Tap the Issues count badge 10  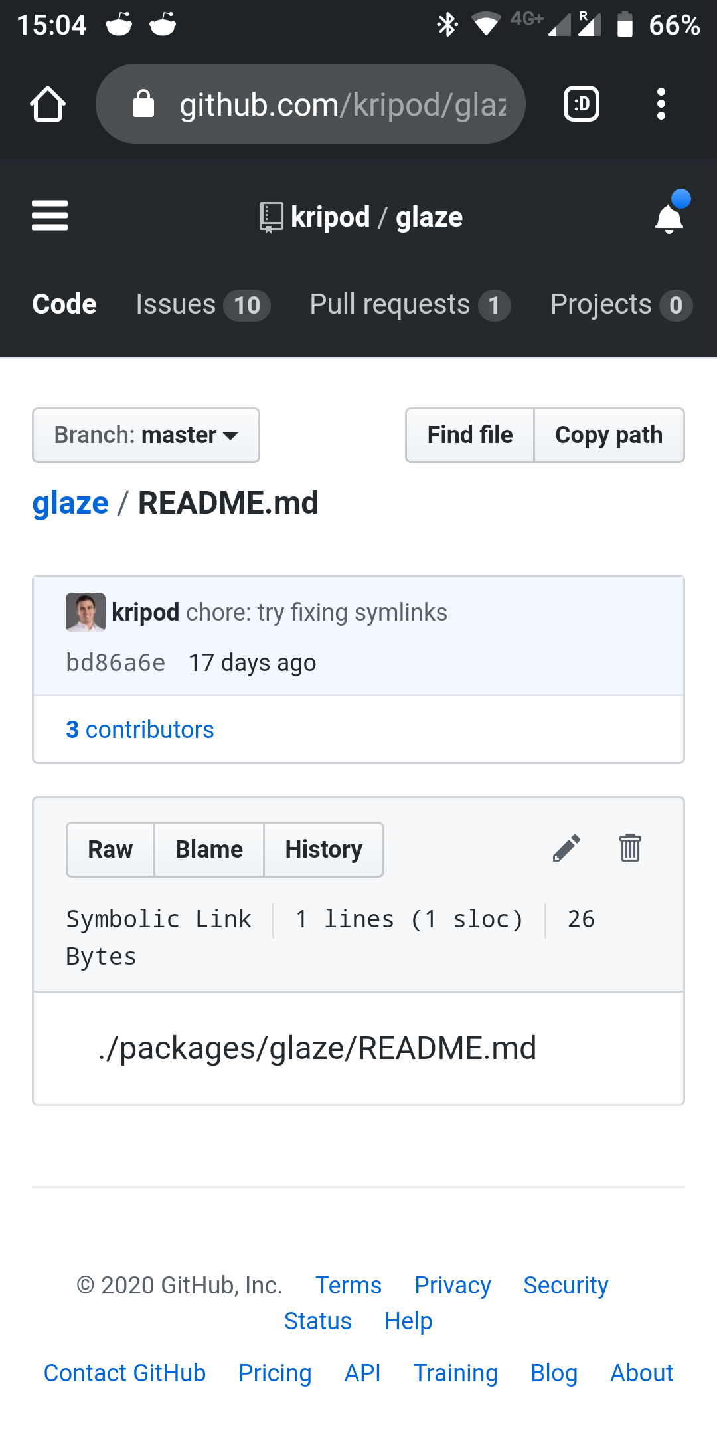click(x=247, y=306)
